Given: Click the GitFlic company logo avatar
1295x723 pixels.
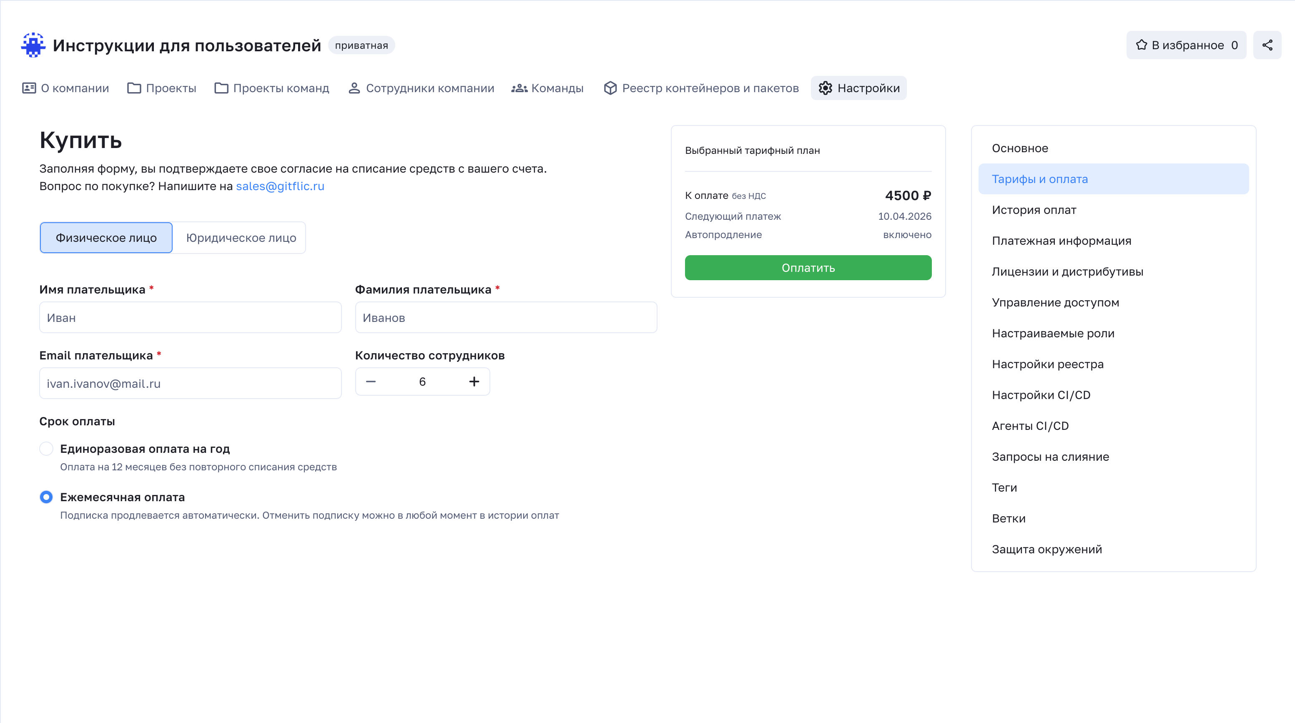Looking at the screenshot, I should [x=33, y=45].
